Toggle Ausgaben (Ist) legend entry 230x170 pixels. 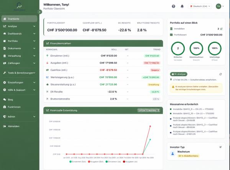pos(130,162)
